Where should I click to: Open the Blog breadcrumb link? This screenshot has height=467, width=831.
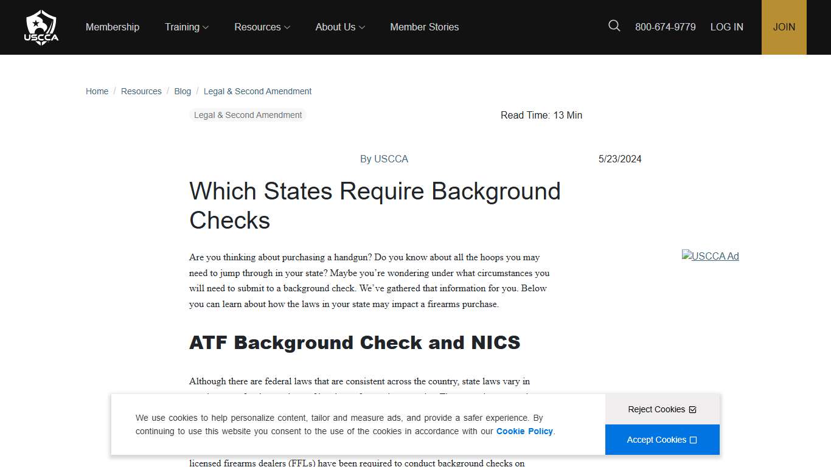(182, 91)
